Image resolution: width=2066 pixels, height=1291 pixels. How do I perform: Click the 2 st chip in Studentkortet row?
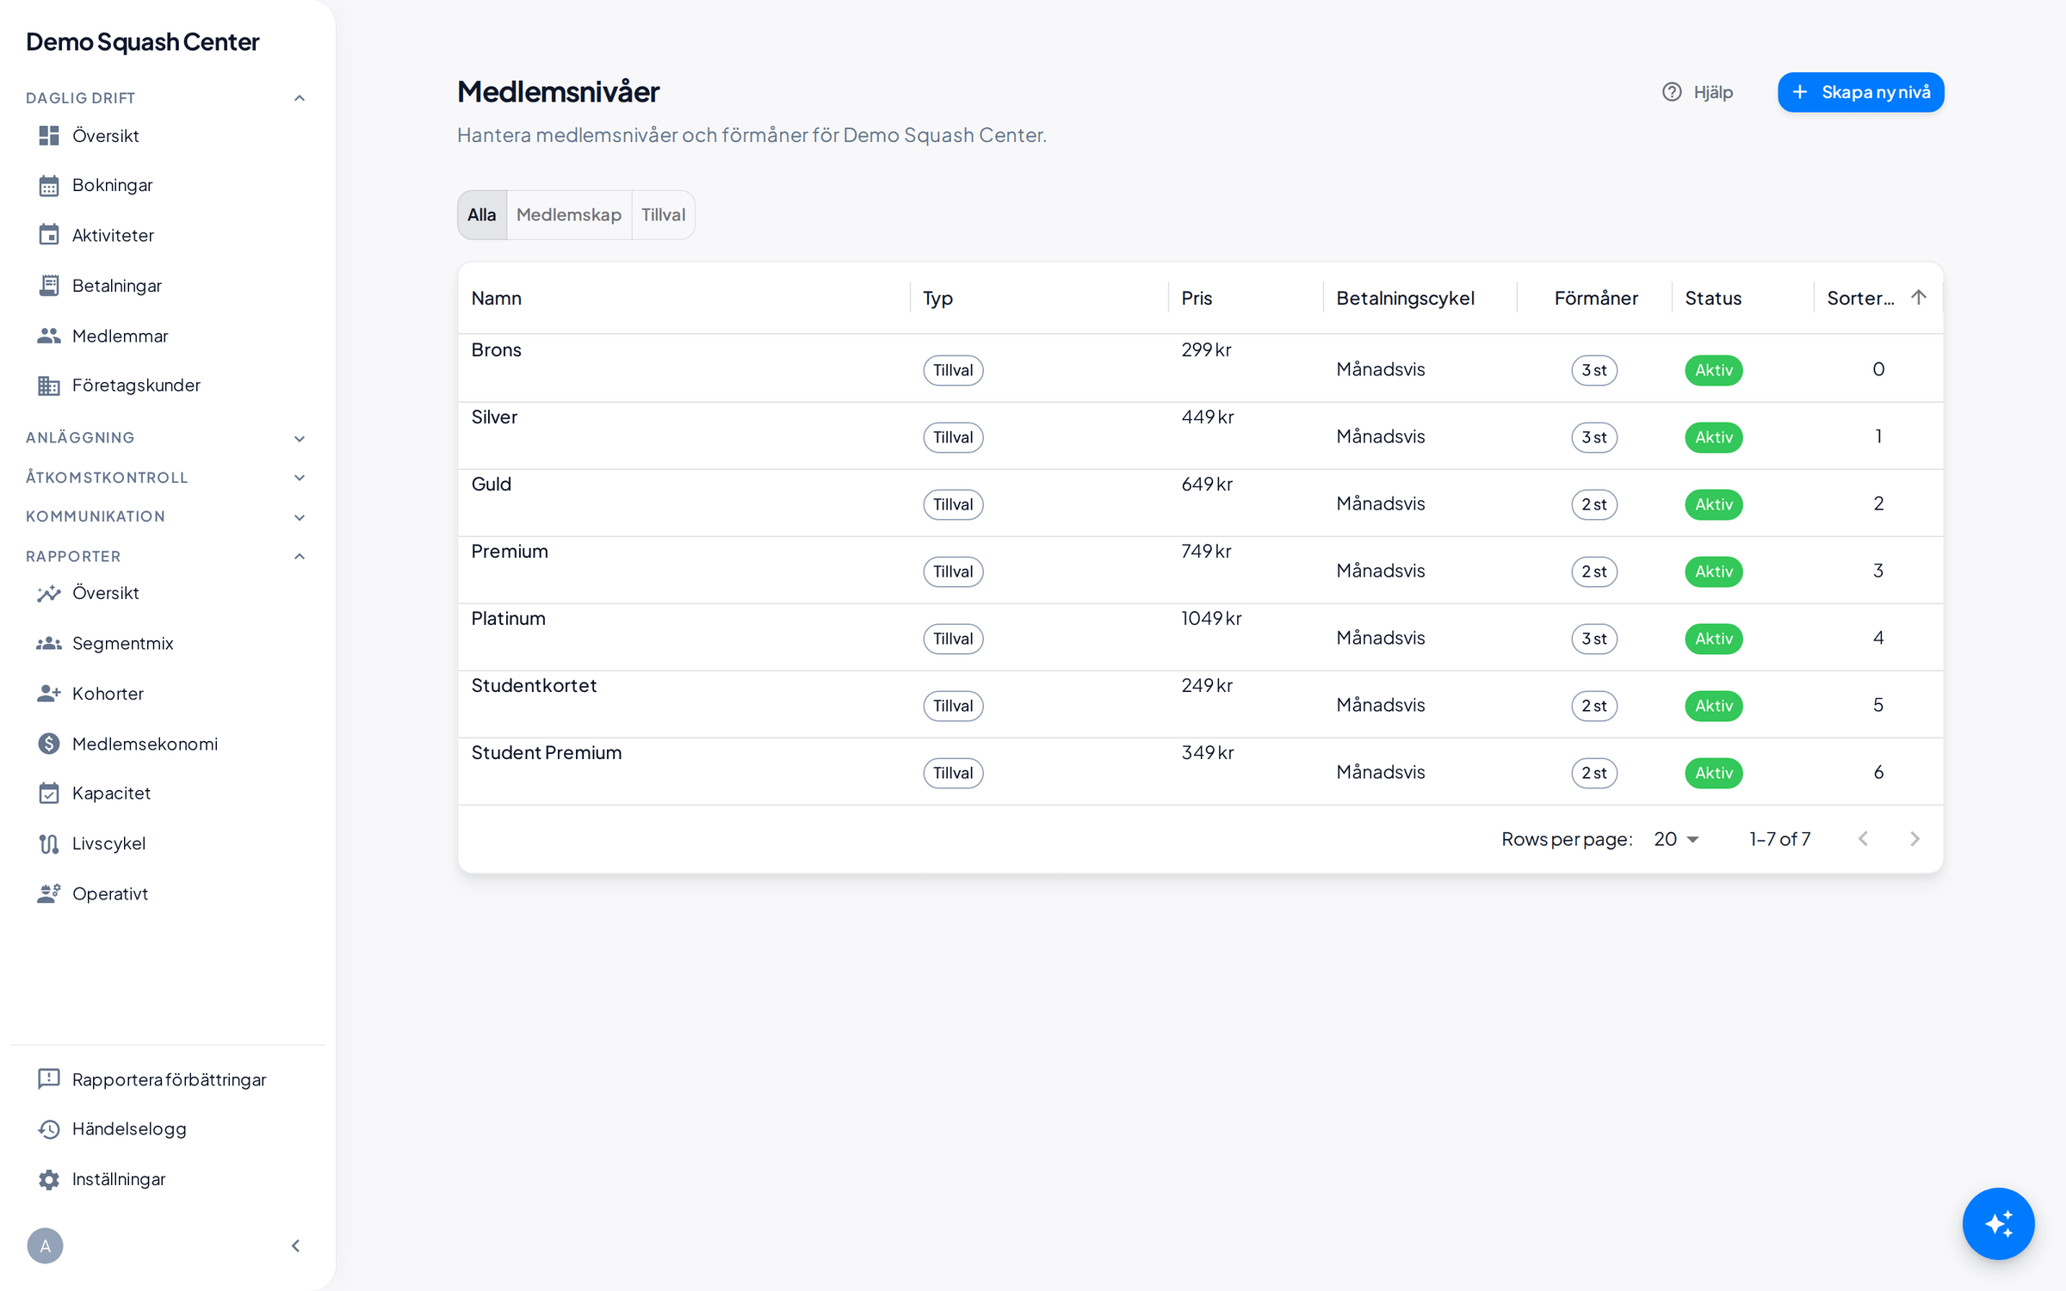tap(1594, 706)
